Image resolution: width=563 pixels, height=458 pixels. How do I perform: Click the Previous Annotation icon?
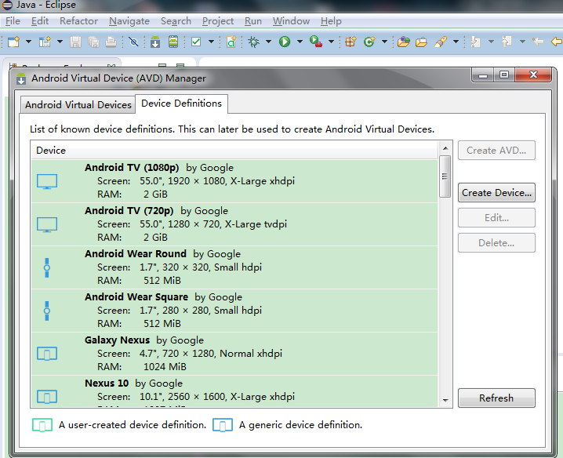pyautogui.click(x=507, y=42)
